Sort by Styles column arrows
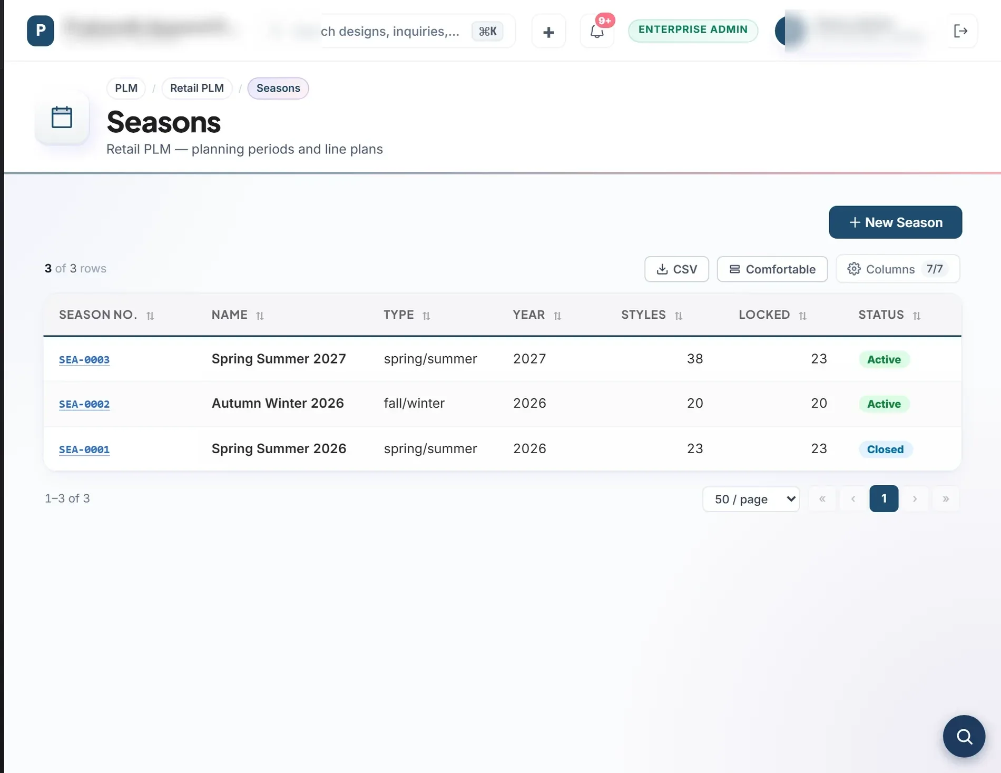Viewport: 1001px width, 773px height. [679, 316]
